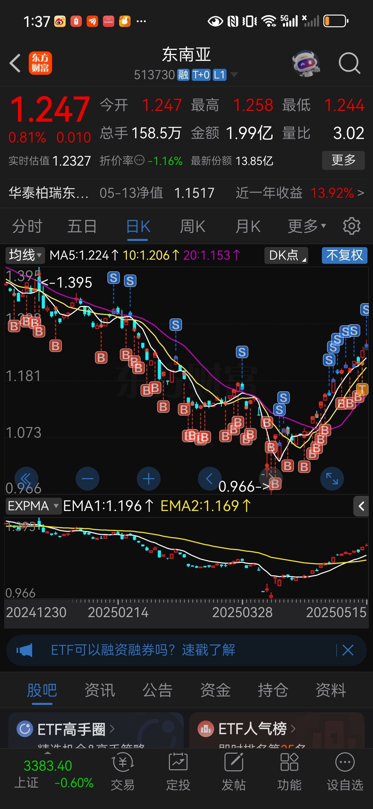Screen dimensions: 373x809
Task: Select the 日K chart tab
Action: coord(138,226)
